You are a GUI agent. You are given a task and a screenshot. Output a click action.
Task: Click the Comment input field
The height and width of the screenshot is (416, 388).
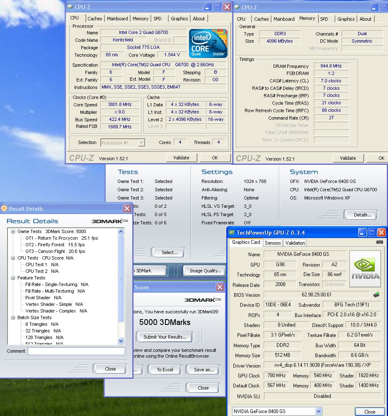coord(77,351)
